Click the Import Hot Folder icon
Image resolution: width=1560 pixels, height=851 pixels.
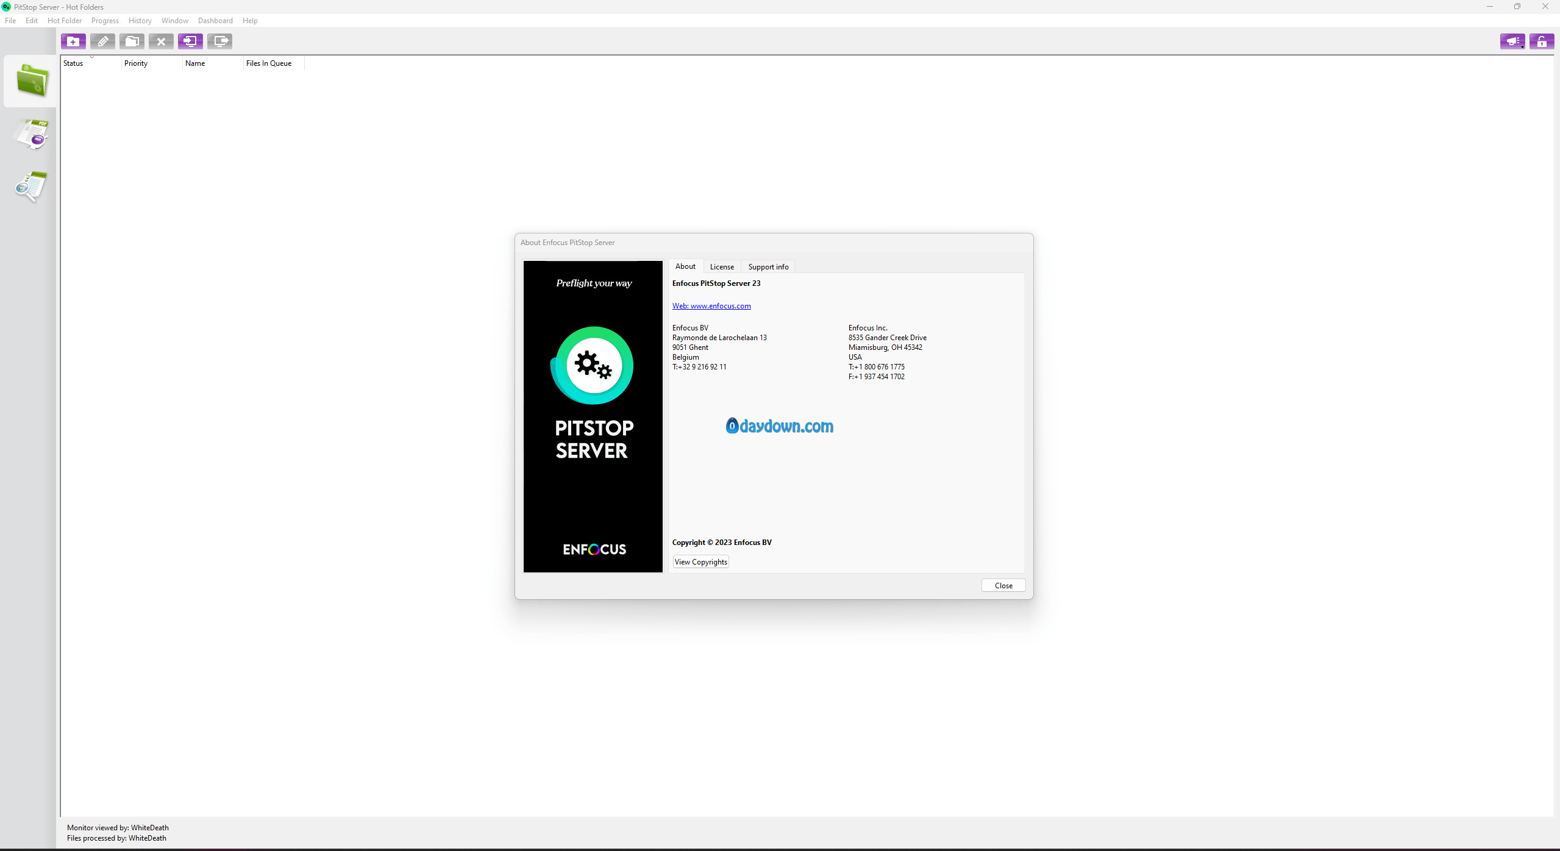[190, 41]
